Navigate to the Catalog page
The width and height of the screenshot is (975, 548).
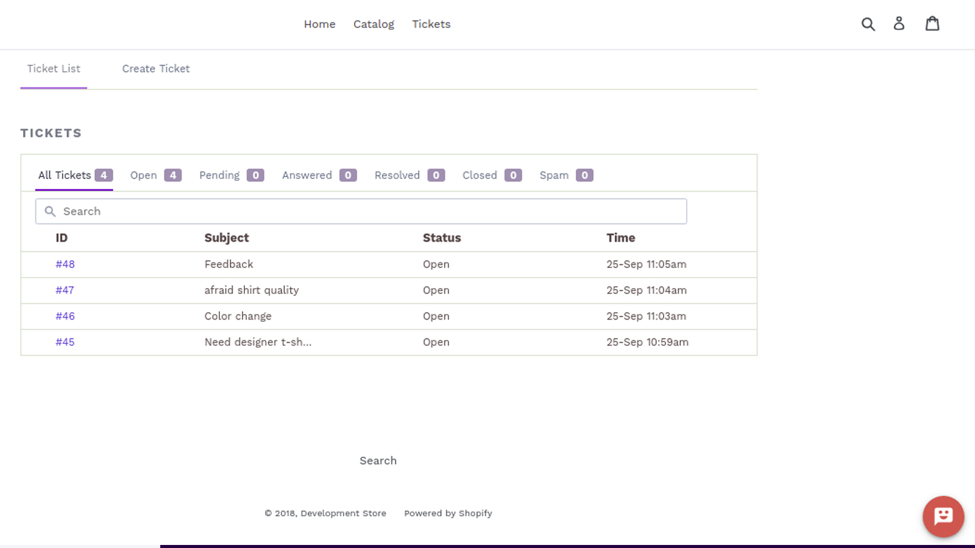pyautogui.click(x=374, y=24)
